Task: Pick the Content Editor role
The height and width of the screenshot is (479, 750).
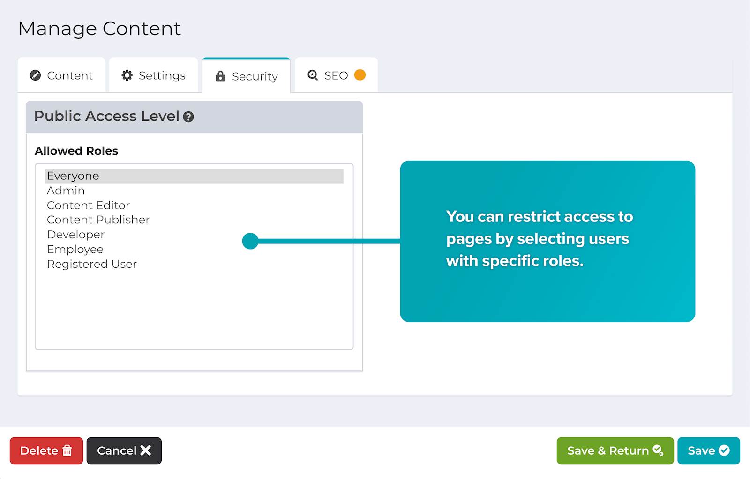Action: point(195,205)
